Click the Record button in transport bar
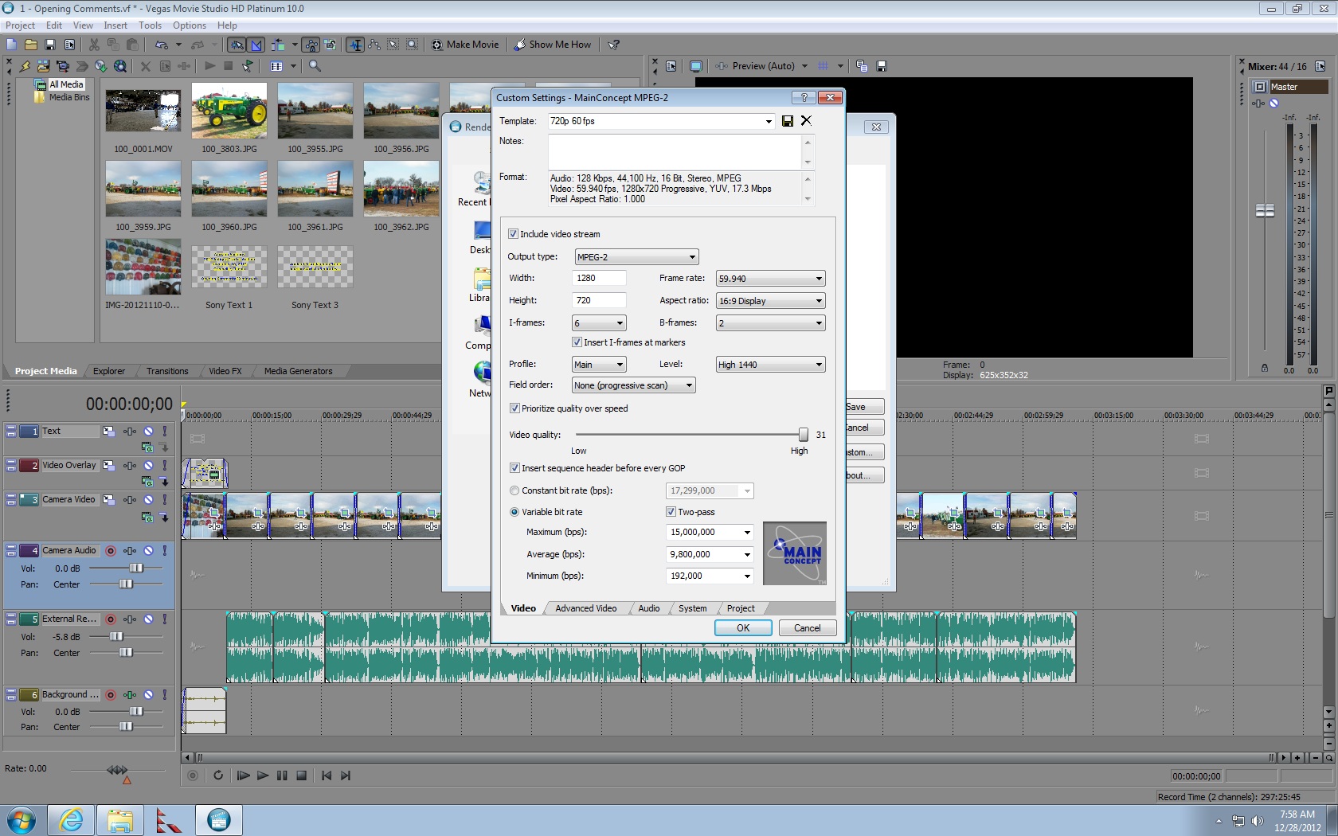This screenshot has height=836, width=1338. click(192, 775)
